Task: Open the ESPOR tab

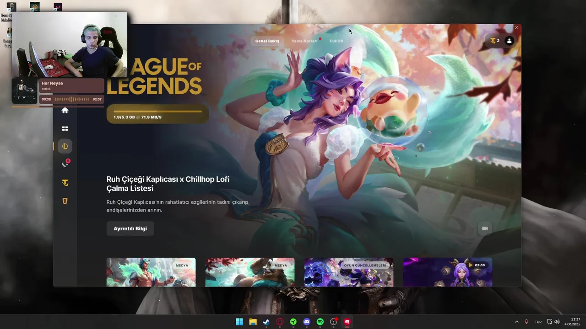Action: (336, 41)
